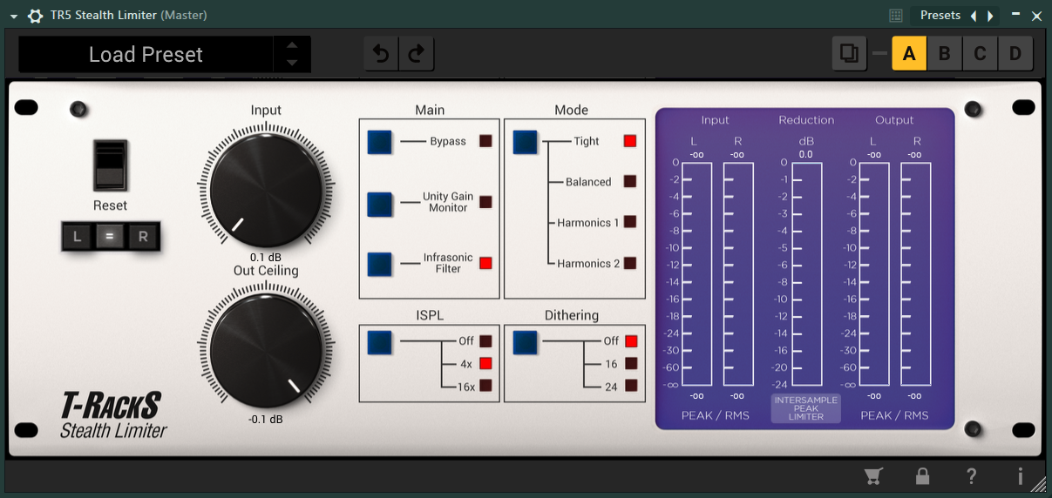The width and height of the screenshot is (1052, 498).
Task: Click the Output L level meter
Action: (874, 273)
